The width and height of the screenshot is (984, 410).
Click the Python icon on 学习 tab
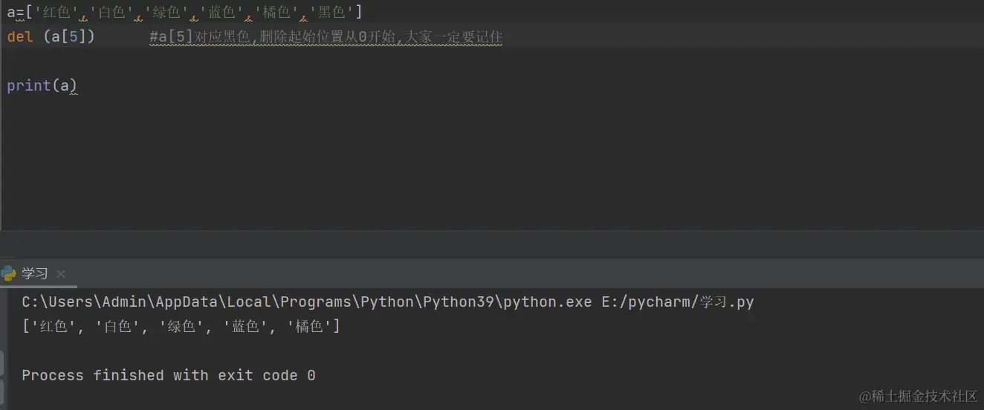click(x=9, y=273)
